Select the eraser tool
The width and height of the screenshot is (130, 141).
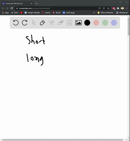click(x=61, y=23)
